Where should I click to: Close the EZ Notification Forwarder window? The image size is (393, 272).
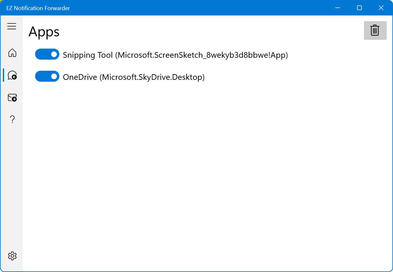click(381, 8)
